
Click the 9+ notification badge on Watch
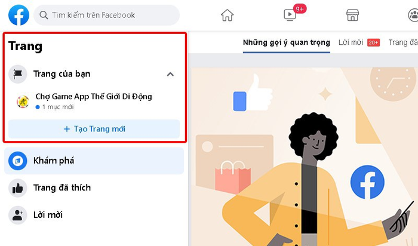click(300, 9)
